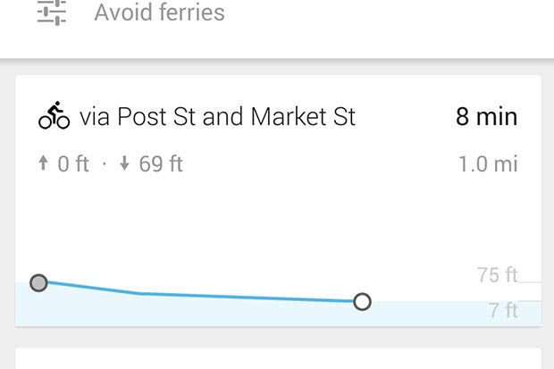This screenshot has width=554, height=369.
Task: Tap the 8 min duration label
Action: (x=487, y=116)
